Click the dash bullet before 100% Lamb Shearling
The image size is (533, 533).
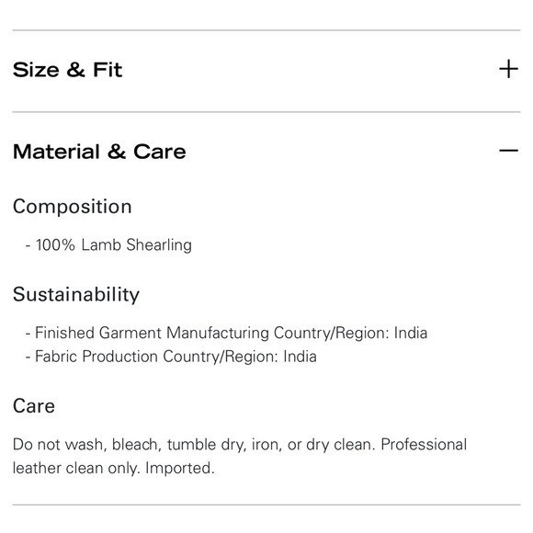coord(28,245)
